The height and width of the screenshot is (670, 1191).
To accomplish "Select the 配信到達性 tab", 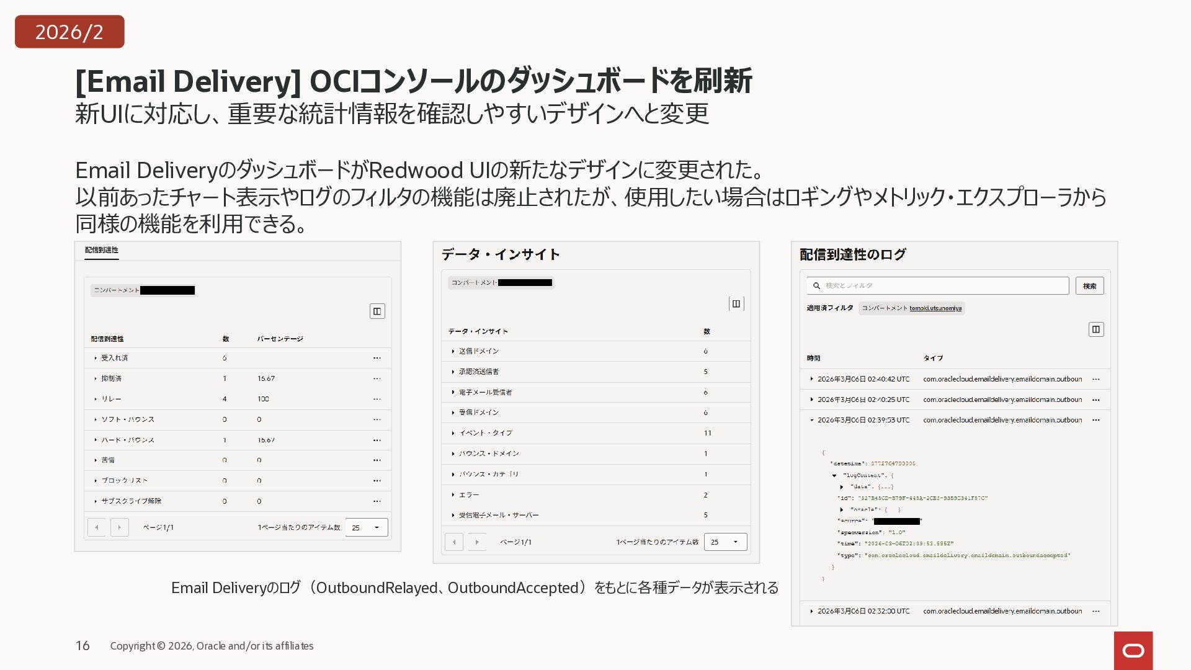I will click(x=102, y=250).
